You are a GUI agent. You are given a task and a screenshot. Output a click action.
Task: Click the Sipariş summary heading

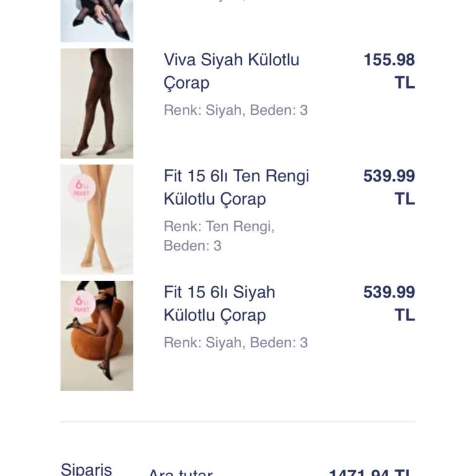[86, 469]
